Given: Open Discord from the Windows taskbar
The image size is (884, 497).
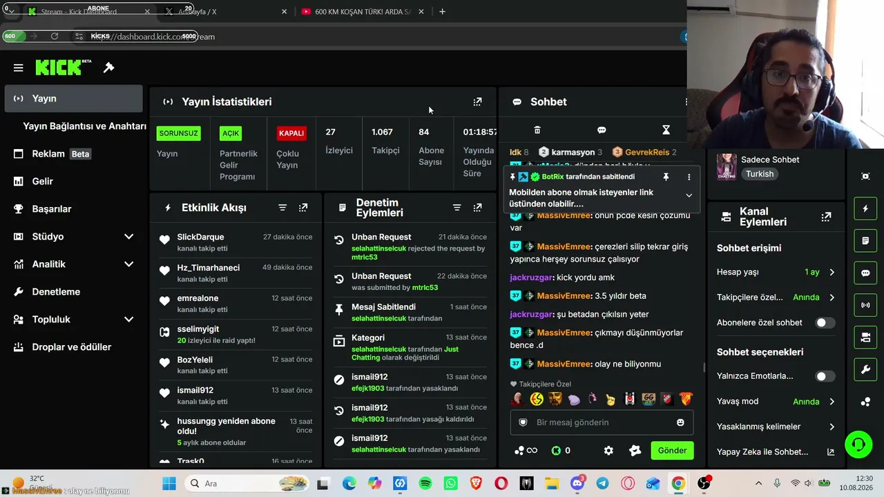Looking at the screenshot, I should [577, 484].
